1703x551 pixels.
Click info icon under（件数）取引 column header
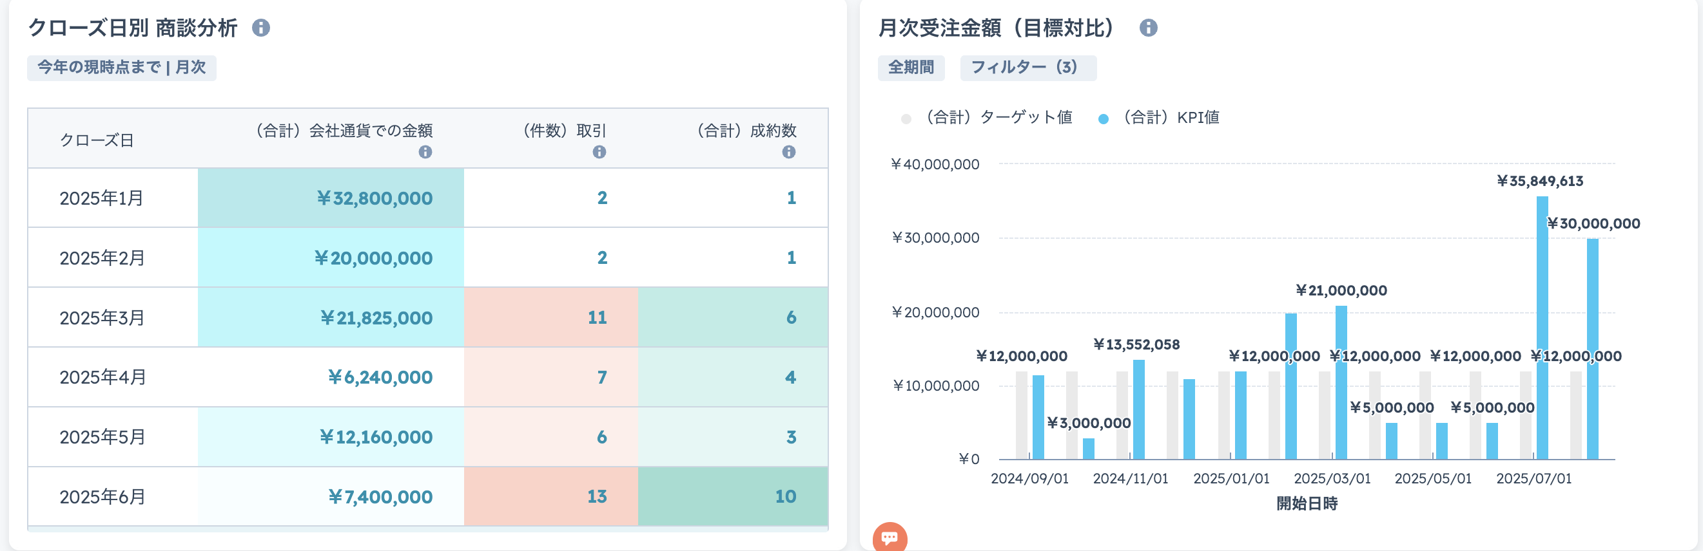[x=599, y=153]
